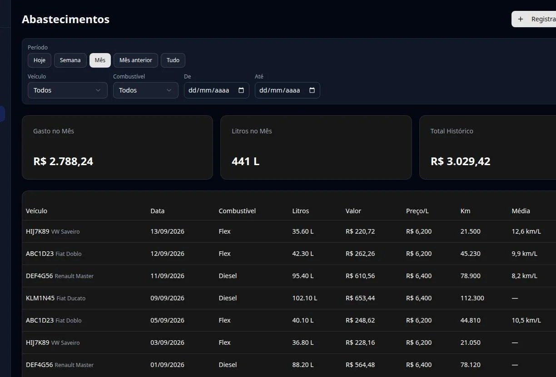Viewport: 556px width, 377px height.
Task: Click the Combustível column header in table
Action: tap(237, 211)
